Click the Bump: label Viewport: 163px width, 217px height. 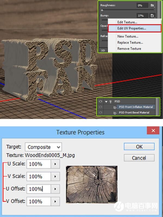click(x=104, y=15)
